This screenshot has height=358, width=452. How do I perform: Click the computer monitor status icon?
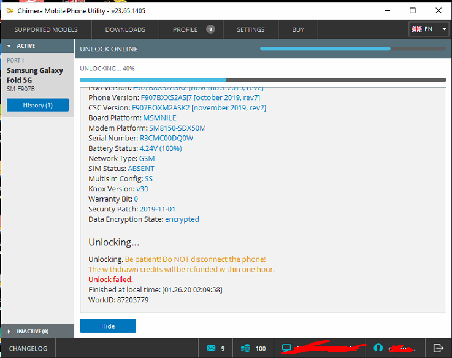pos(286,348)
